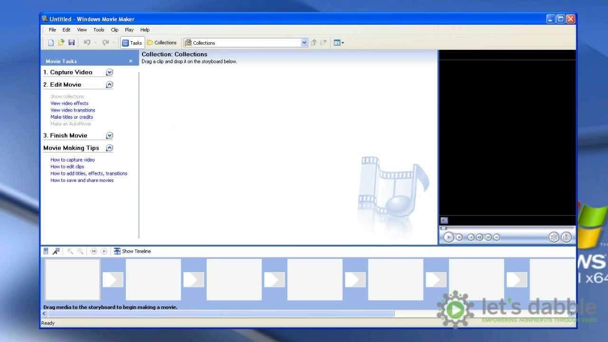
Task: Open the View menu
Action: click(x=82, y=30)
